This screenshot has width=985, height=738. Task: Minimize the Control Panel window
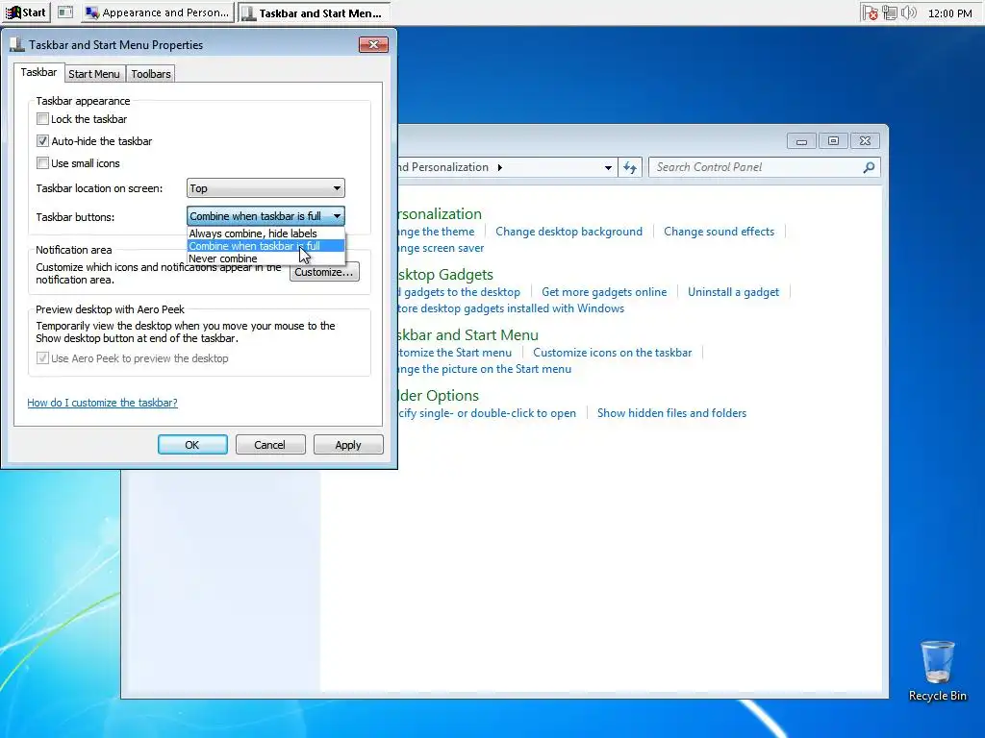pyautogui.click(x=801, y=141)
